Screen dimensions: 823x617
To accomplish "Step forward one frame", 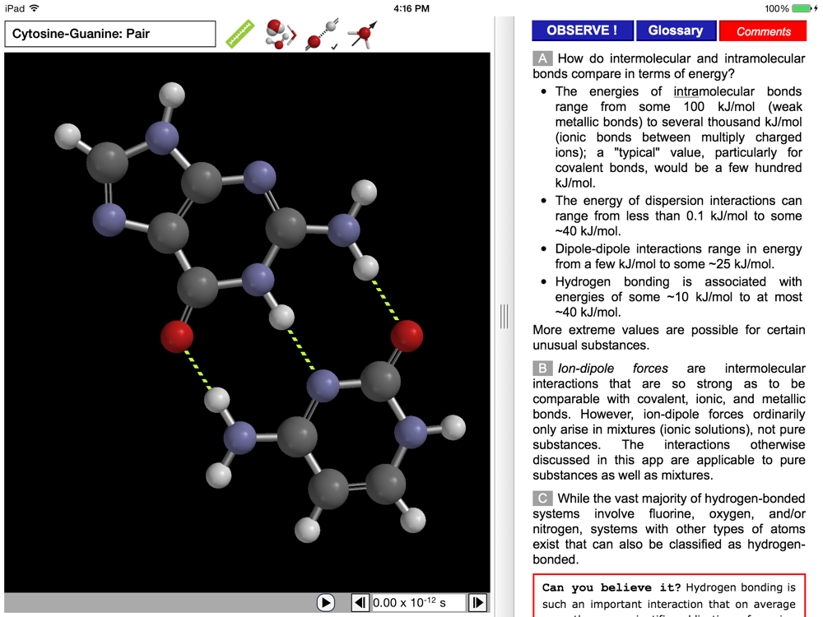I will pyautogui.click(x=477, y=602).
